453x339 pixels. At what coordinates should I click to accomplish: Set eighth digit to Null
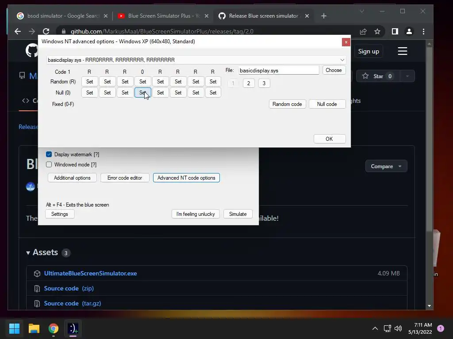[213, 93]
